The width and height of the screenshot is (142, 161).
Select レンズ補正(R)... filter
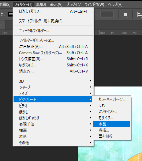point(53,59)
